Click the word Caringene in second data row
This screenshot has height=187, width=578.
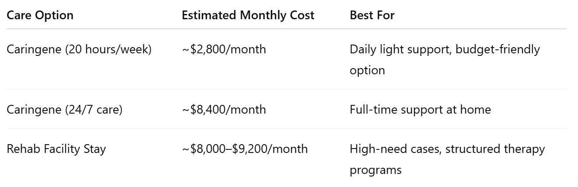pos(34,109)
